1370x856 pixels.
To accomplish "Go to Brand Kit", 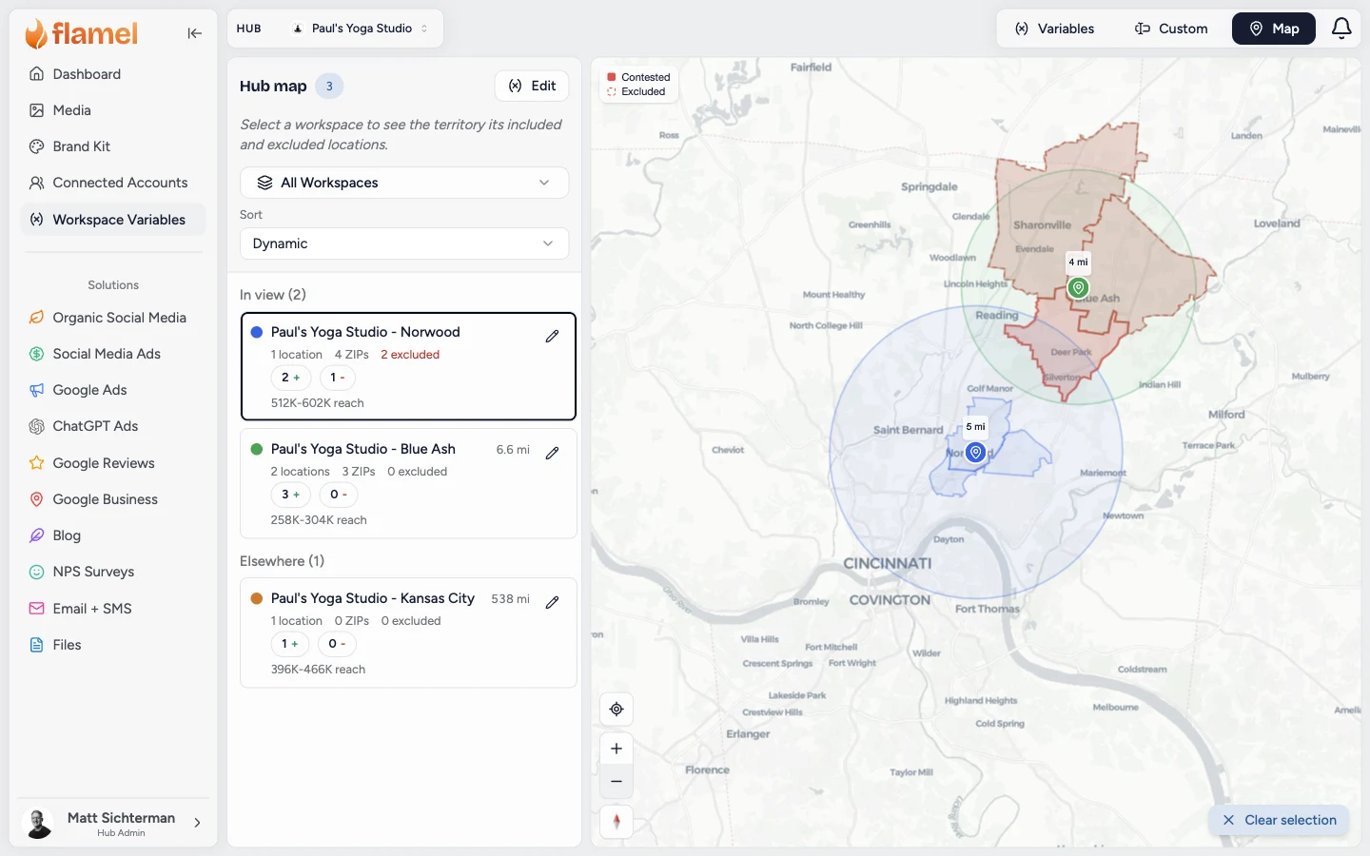I will point(113,146).
